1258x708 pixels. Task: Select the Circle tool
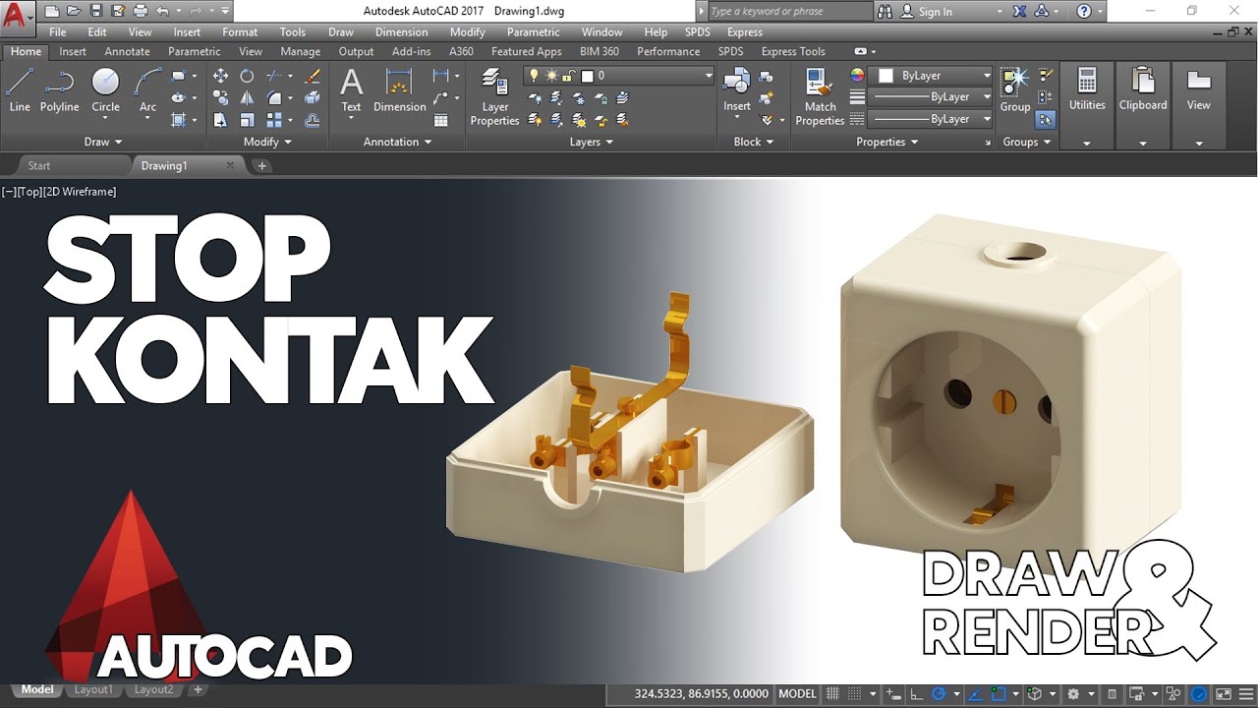[x=105, y=89]
